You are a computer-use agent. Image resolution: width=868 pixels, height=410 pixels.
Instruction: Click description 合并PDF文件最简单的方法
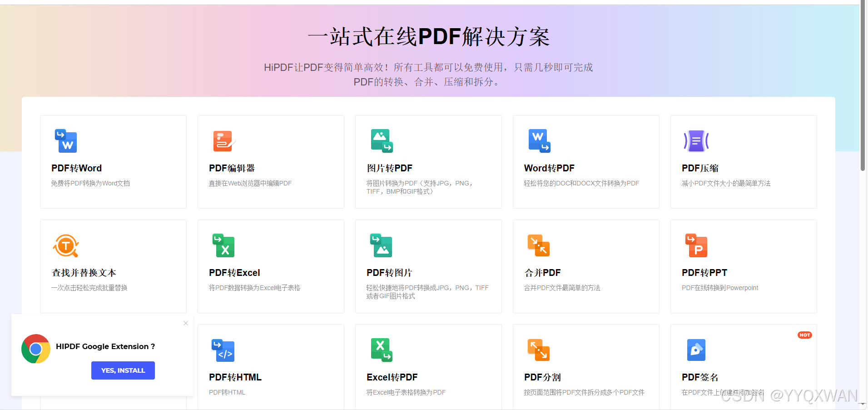coord(562,288)
